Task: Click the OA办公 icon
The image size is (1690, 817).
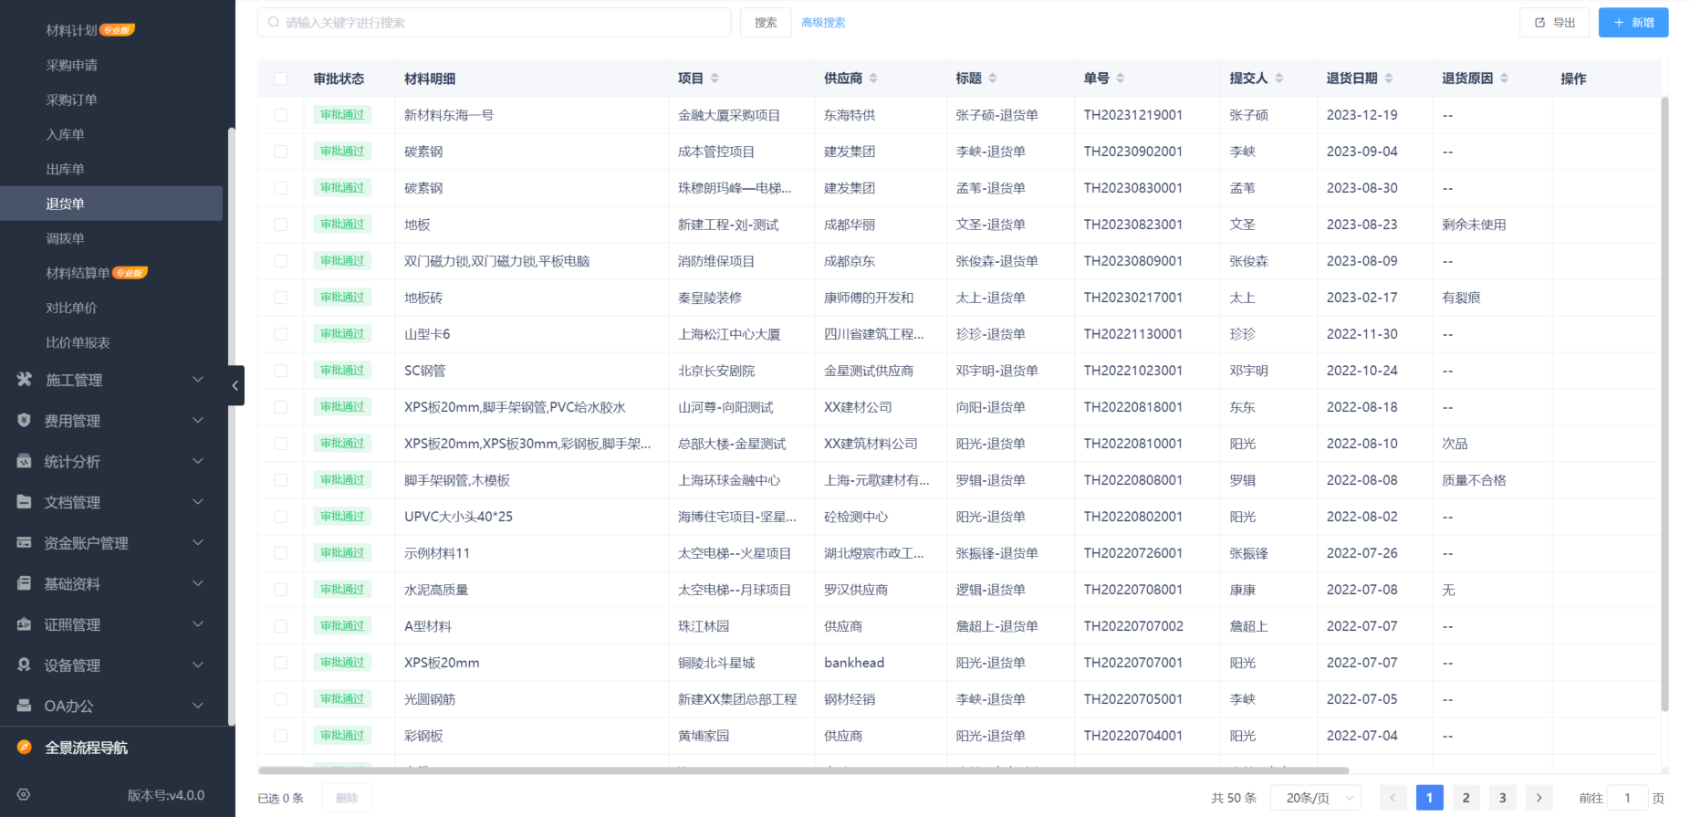Action: (25, 706)
